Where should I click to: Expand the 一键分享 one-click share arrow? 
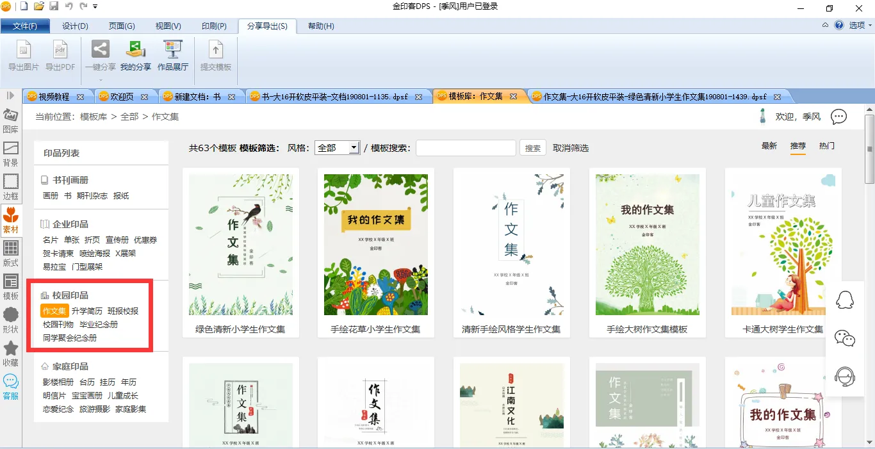pos(101,80)
